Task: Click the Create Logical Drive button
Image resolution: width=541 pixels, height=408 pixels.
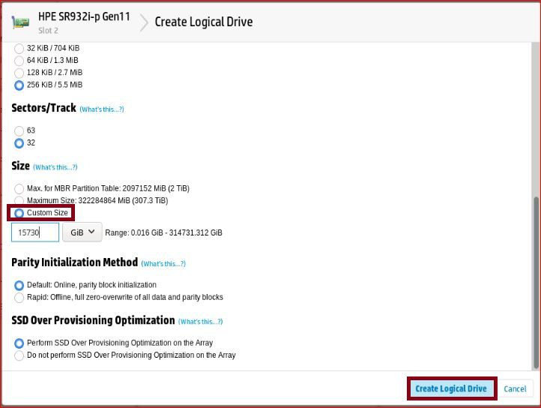Action: (451, 388)
